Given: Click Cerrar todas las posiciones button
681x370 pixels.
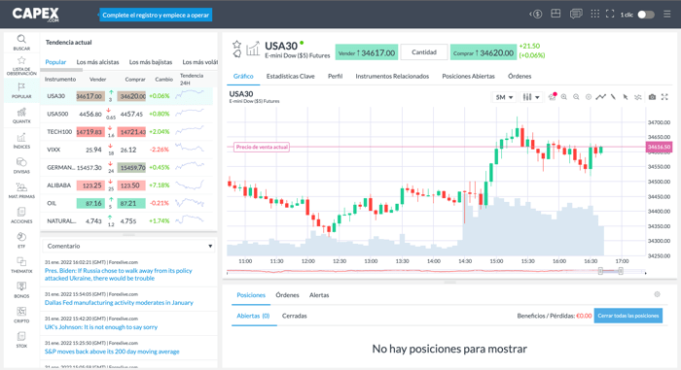Looking at the screenshot, I should [x=628, y=316].
